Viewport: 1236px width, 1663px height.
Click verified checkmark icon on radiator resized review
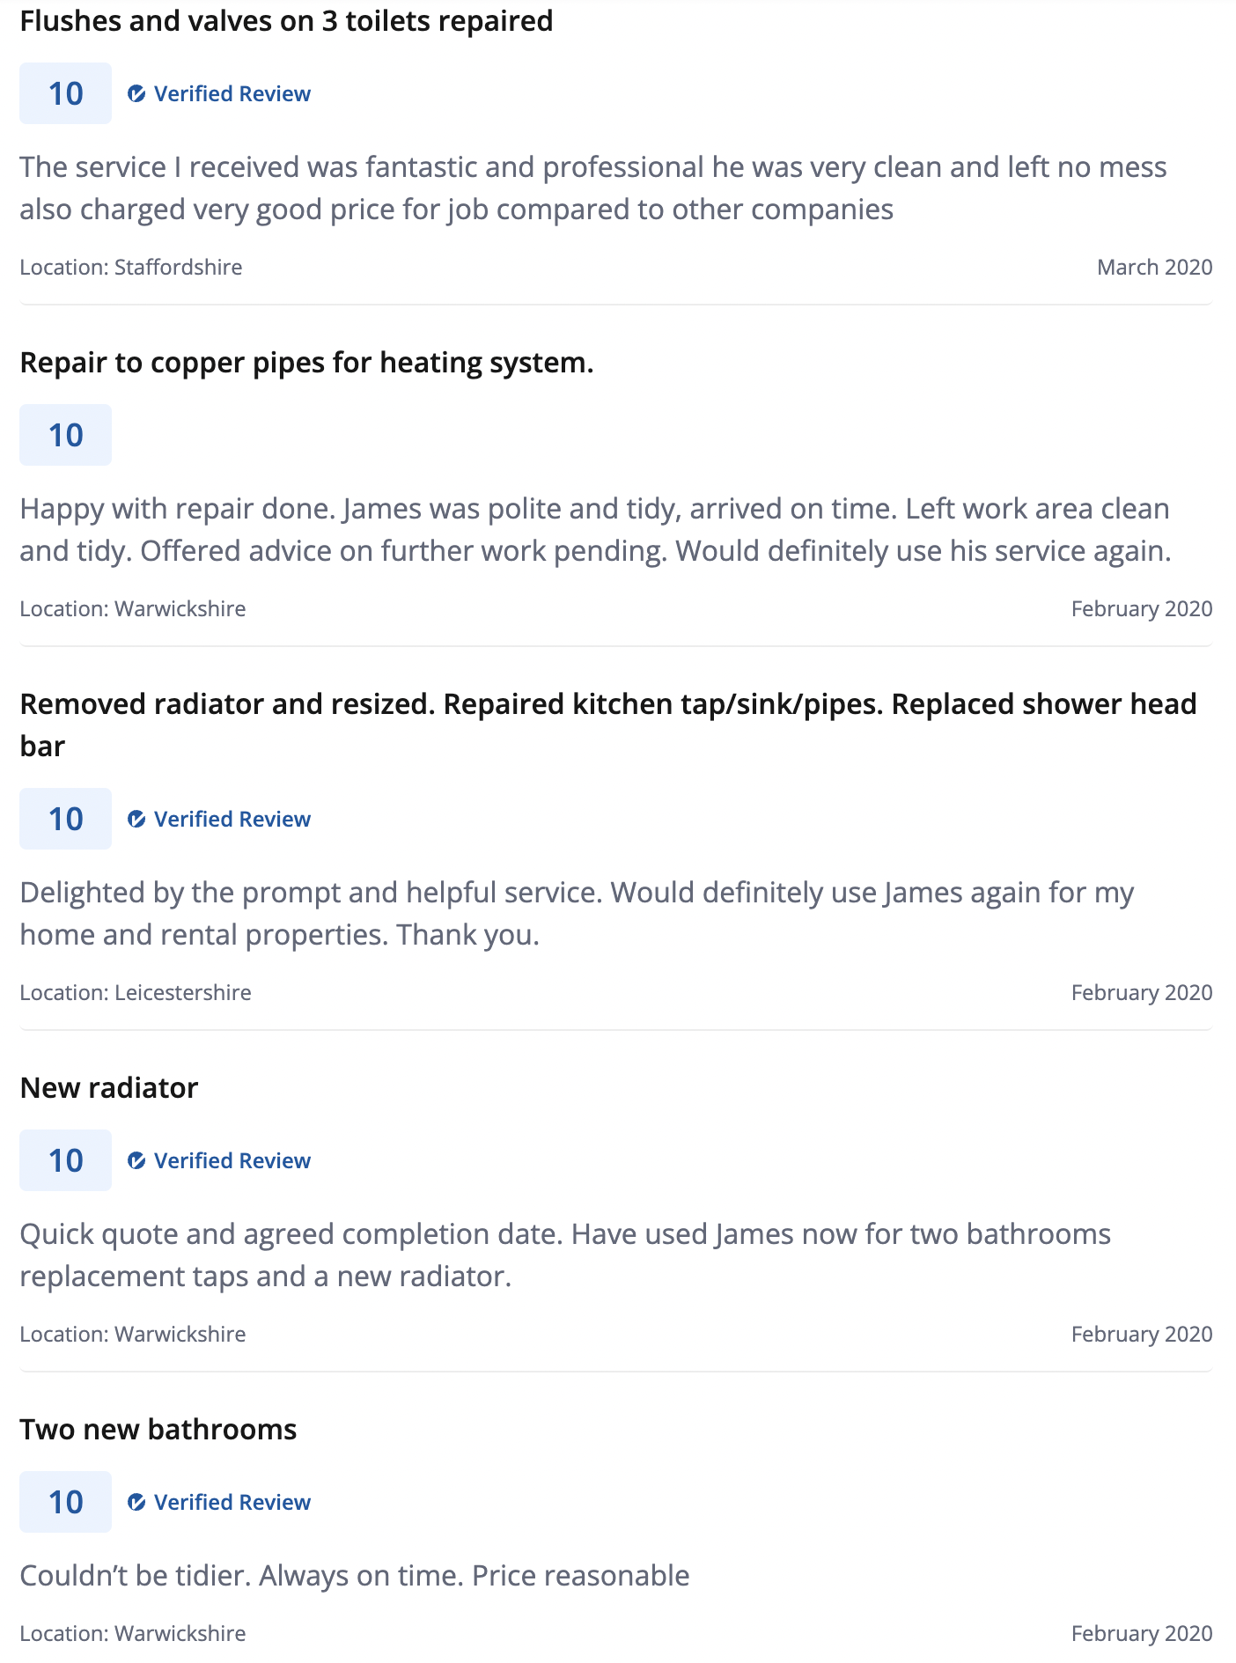point(136,819)
